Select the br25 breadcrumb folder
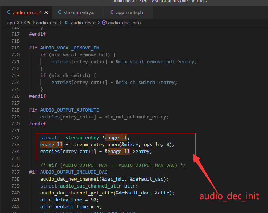268x213 pixels. pyautogui.click(x=25, y=23)
